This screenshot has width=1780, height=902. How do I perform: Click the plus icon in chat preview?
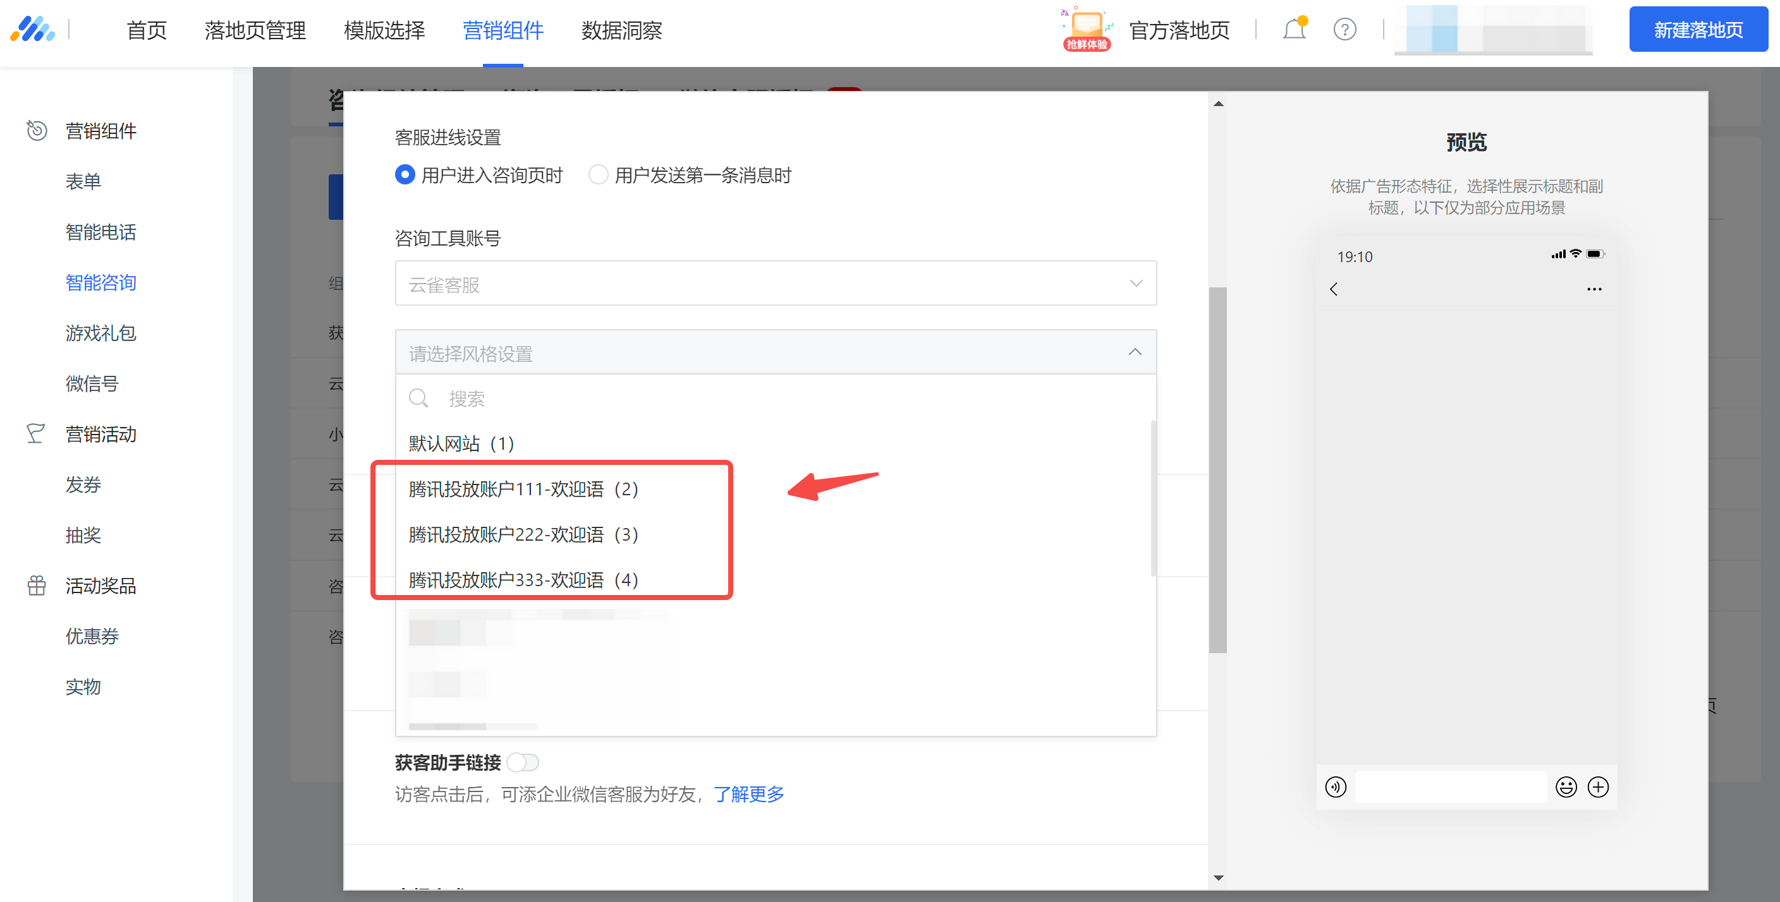tap(1597, 786)
